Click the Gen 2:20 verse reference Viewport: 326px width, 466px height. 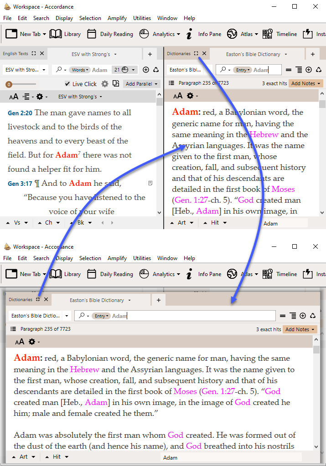20,113
